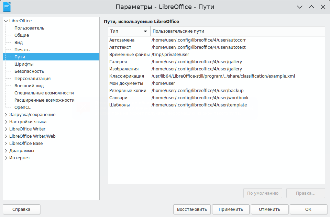Open Специальные возможности settings
This screenshot has width=330, height=217.
tap(44, 93)
